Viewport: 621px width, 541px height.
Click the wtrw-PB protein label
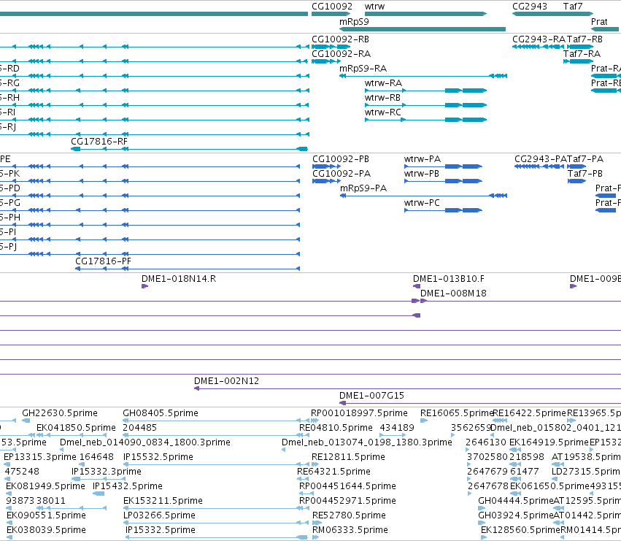pos(421,174)
